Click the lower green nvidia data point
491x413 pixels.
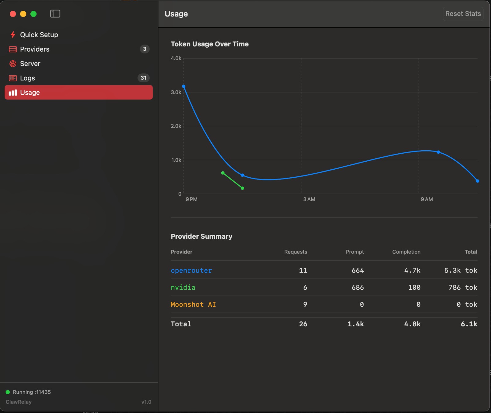point(242,188)
